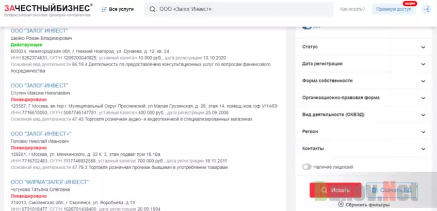This screenshot has height=211, width=437.
Task: Expand the Форма собственности filter
Action: pos(364,81)
